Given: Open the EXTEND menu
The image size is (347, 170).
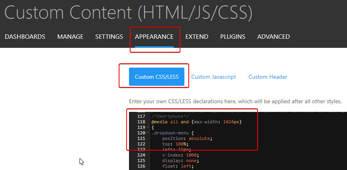Looking at the screenshot, I should click(197, 37).
